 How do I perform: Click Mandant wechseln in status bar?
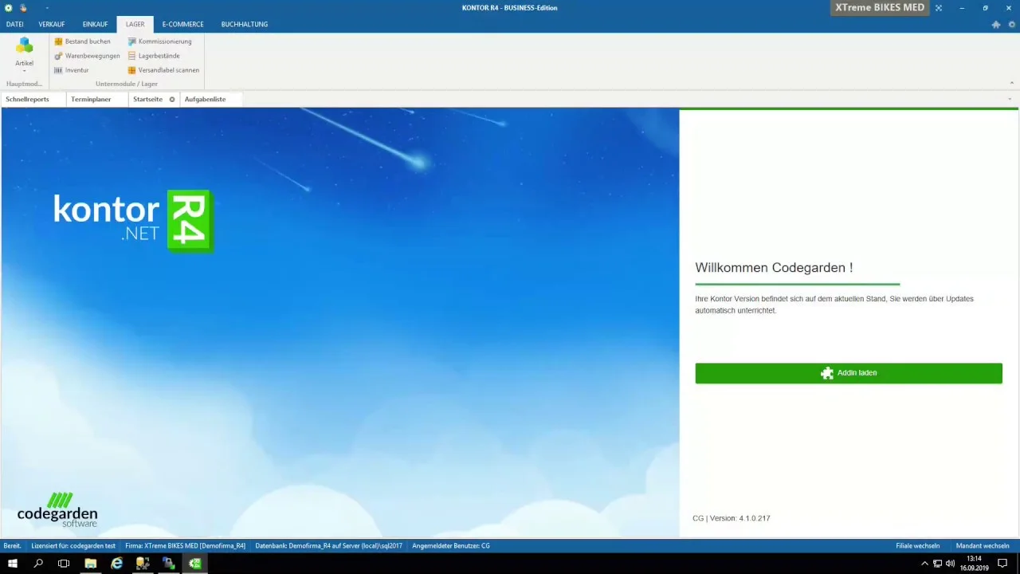click(x=983, y=546)
